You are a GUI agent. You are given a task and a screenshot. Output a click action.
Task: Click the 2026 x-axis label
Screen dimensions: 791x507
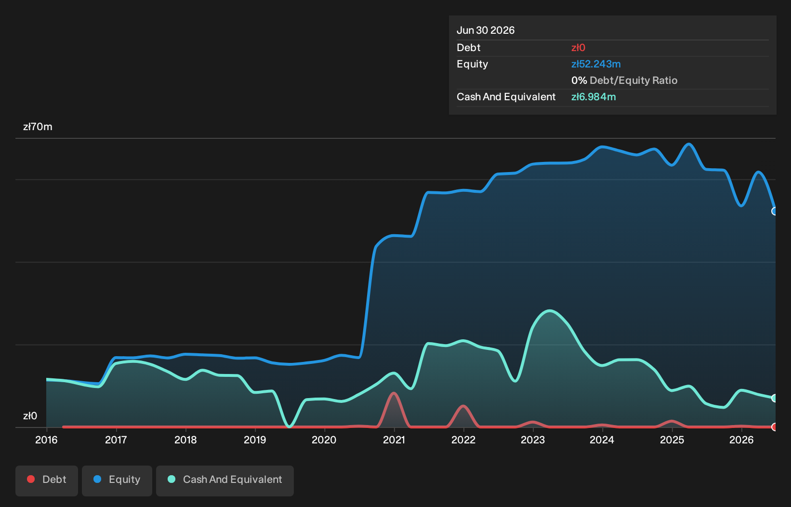click(x=741, y=440)
